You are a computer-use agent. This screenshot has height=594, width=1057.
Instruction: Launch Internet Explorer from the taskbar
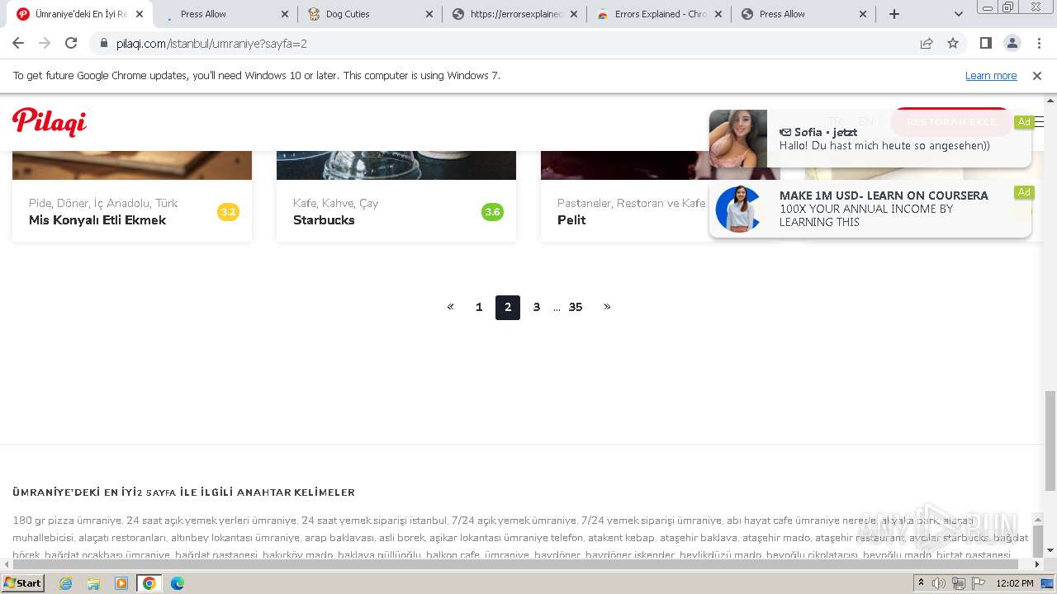[66, 583]
